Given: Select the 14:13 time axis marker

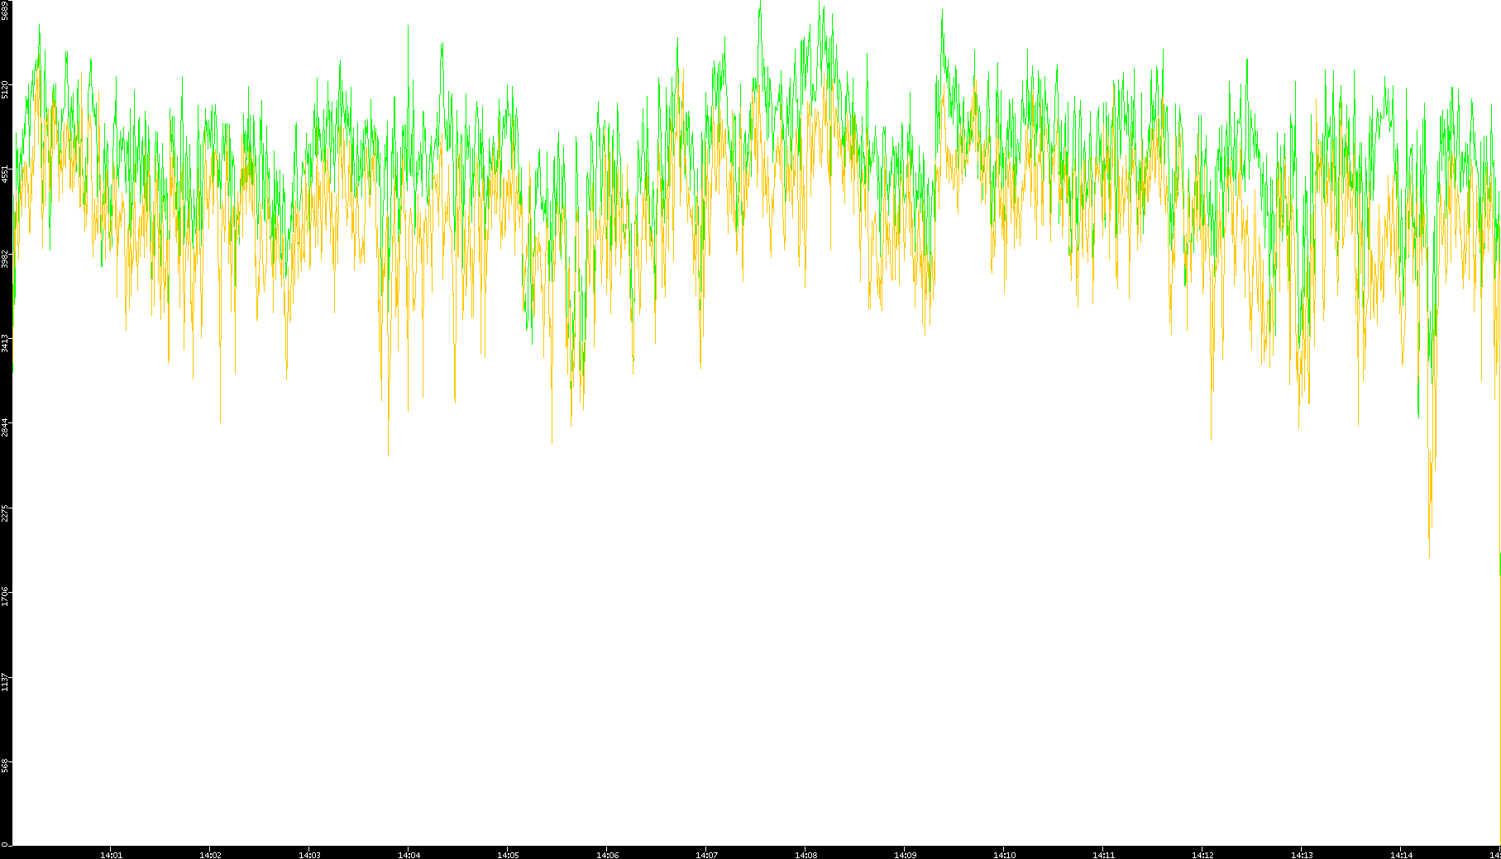Looking at the screenshot, I should [x=1302, y=855].
